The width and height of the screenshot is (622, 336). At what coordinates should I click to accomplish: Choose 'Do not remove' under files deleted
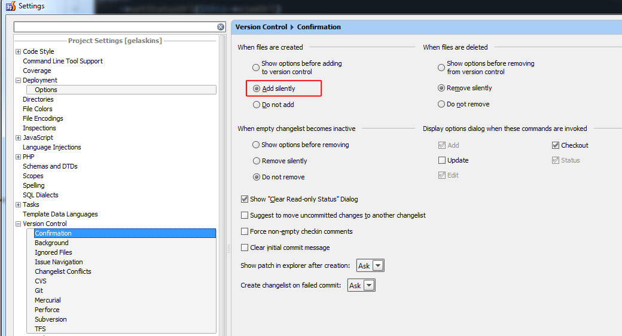click(x=441, y=105)
